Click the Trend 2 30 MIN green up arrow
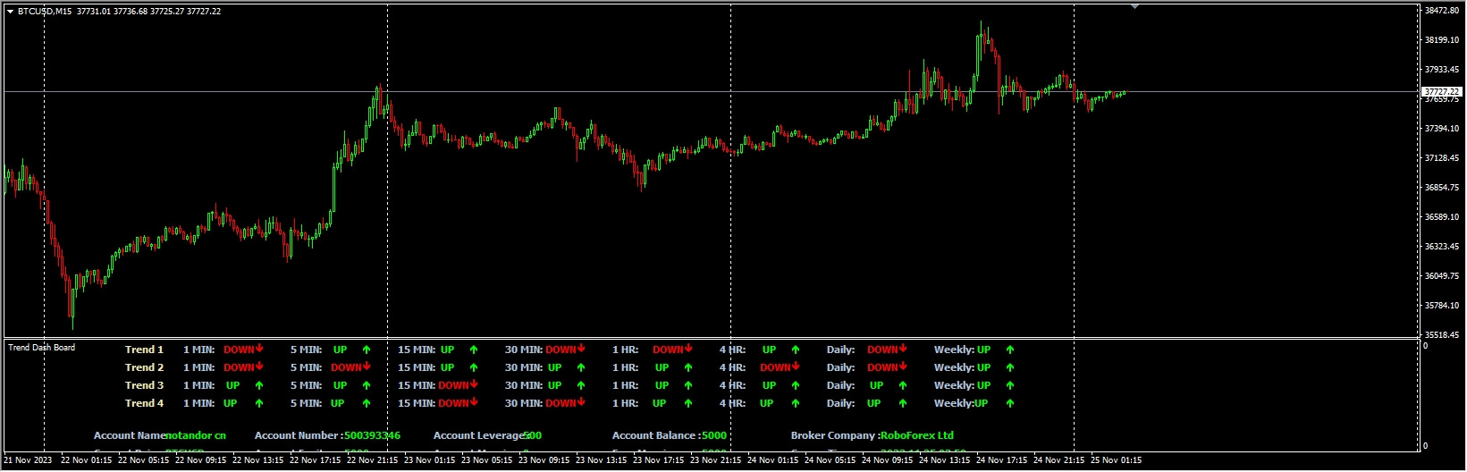 [581, 367]
